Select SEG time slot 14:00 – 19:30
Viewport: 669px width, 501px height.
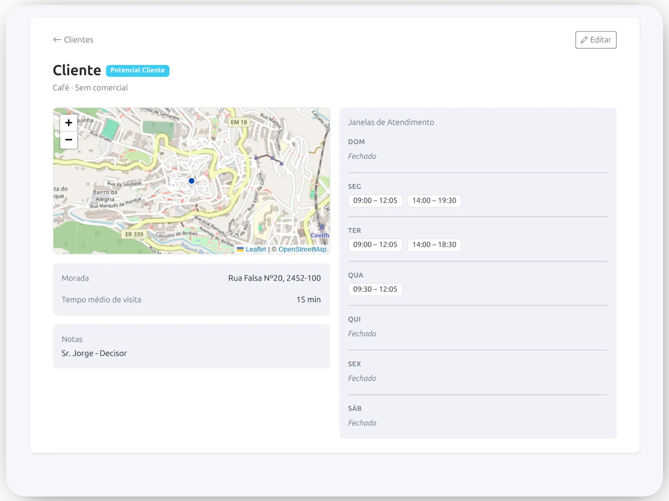coord(434,200)
